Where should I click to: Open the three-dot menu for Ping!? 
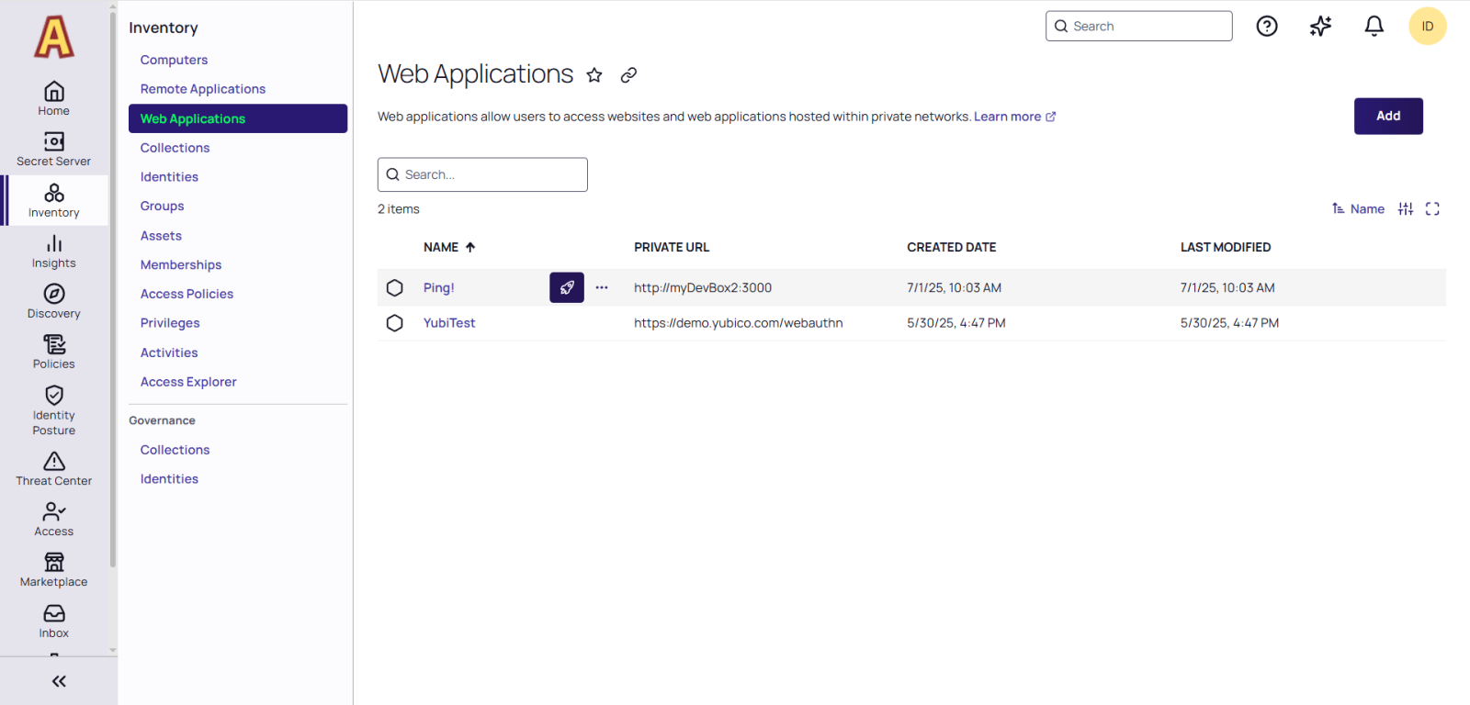click(x=602, y=287)
